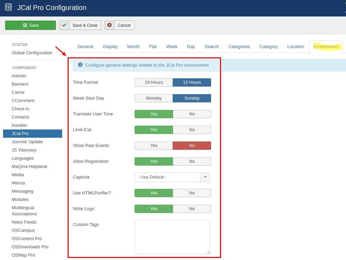
Task: Click the red X icon beside Cancel
Action: [x=109, y=25]
